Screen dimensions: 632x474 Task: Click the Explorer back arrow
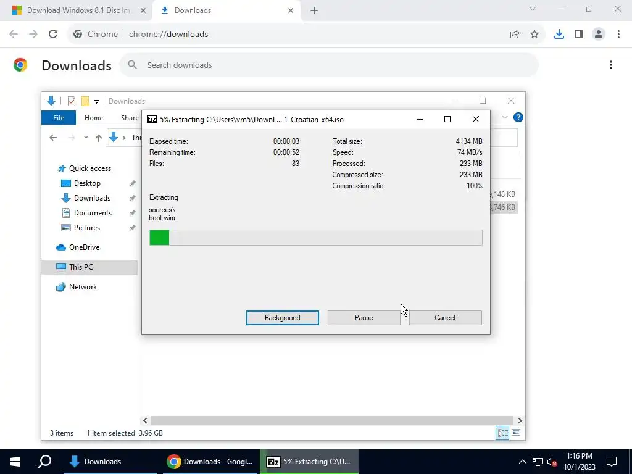53,138
